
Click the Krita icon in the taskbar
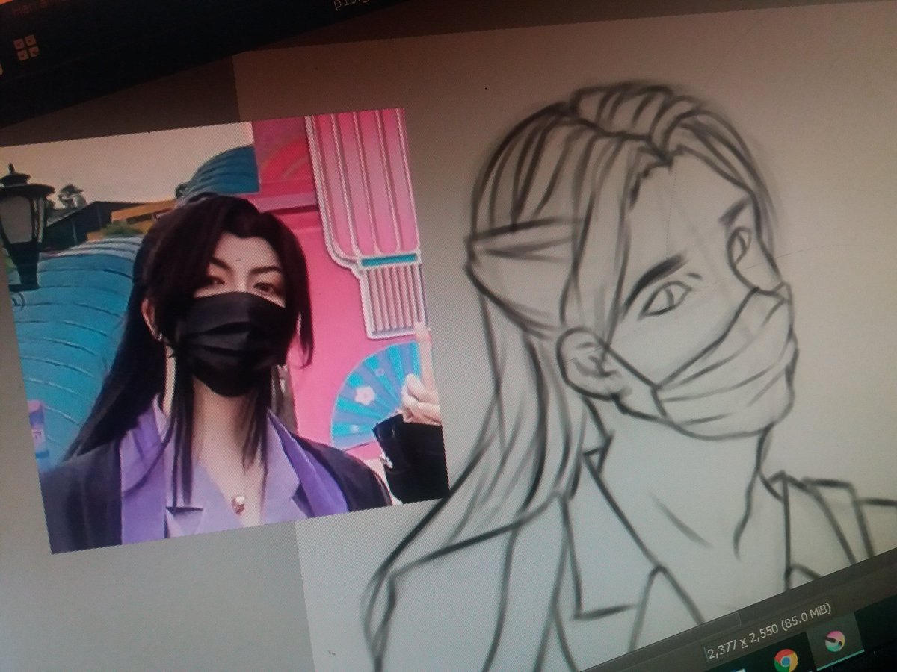point(834,641)
